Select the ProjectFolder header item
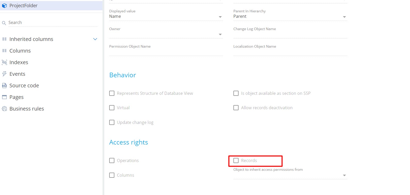The height and width of the screenshot is (195, 410). click(x=23, y=6)
